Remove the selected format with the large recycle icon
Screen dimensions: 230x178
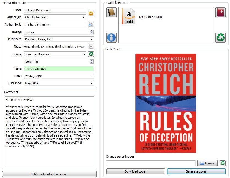pos(220,38)
